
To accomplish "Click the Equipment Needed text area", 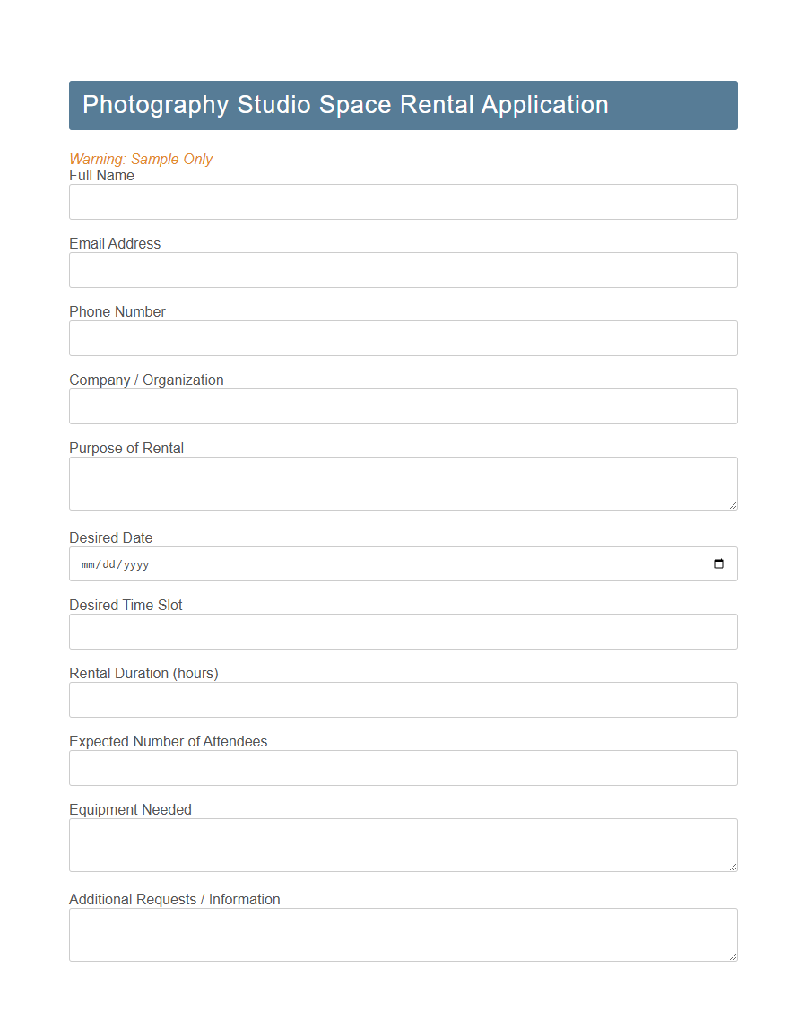I will [x=403, y=844].
